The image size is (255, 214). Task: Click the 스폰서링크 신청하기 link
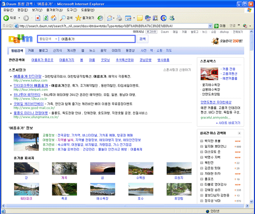pos(177,70)
